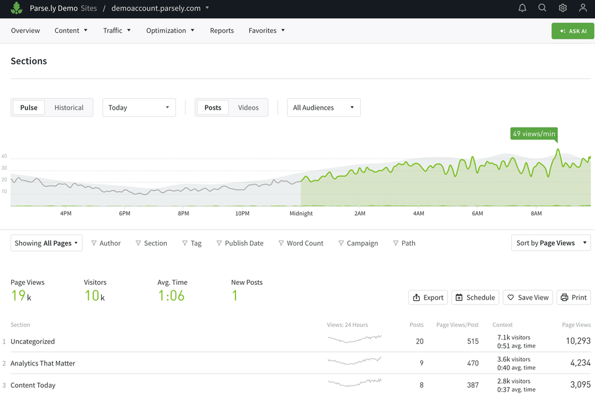Open the user account icon

coord(583,8)
